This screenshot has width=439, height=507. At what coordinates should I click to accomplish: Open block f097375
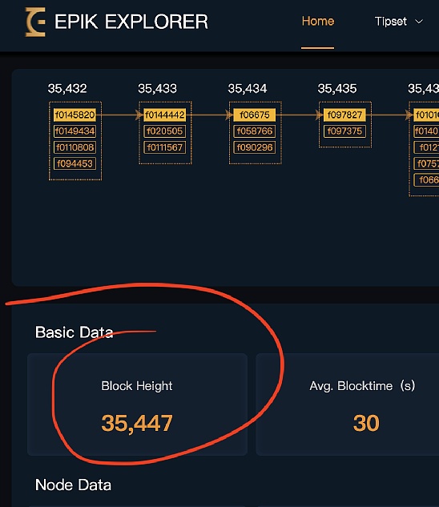(x=344, y=131)
